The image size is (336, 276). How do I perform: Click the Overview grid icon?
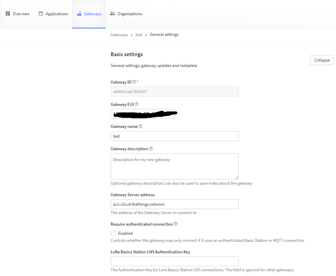point(7,13)
